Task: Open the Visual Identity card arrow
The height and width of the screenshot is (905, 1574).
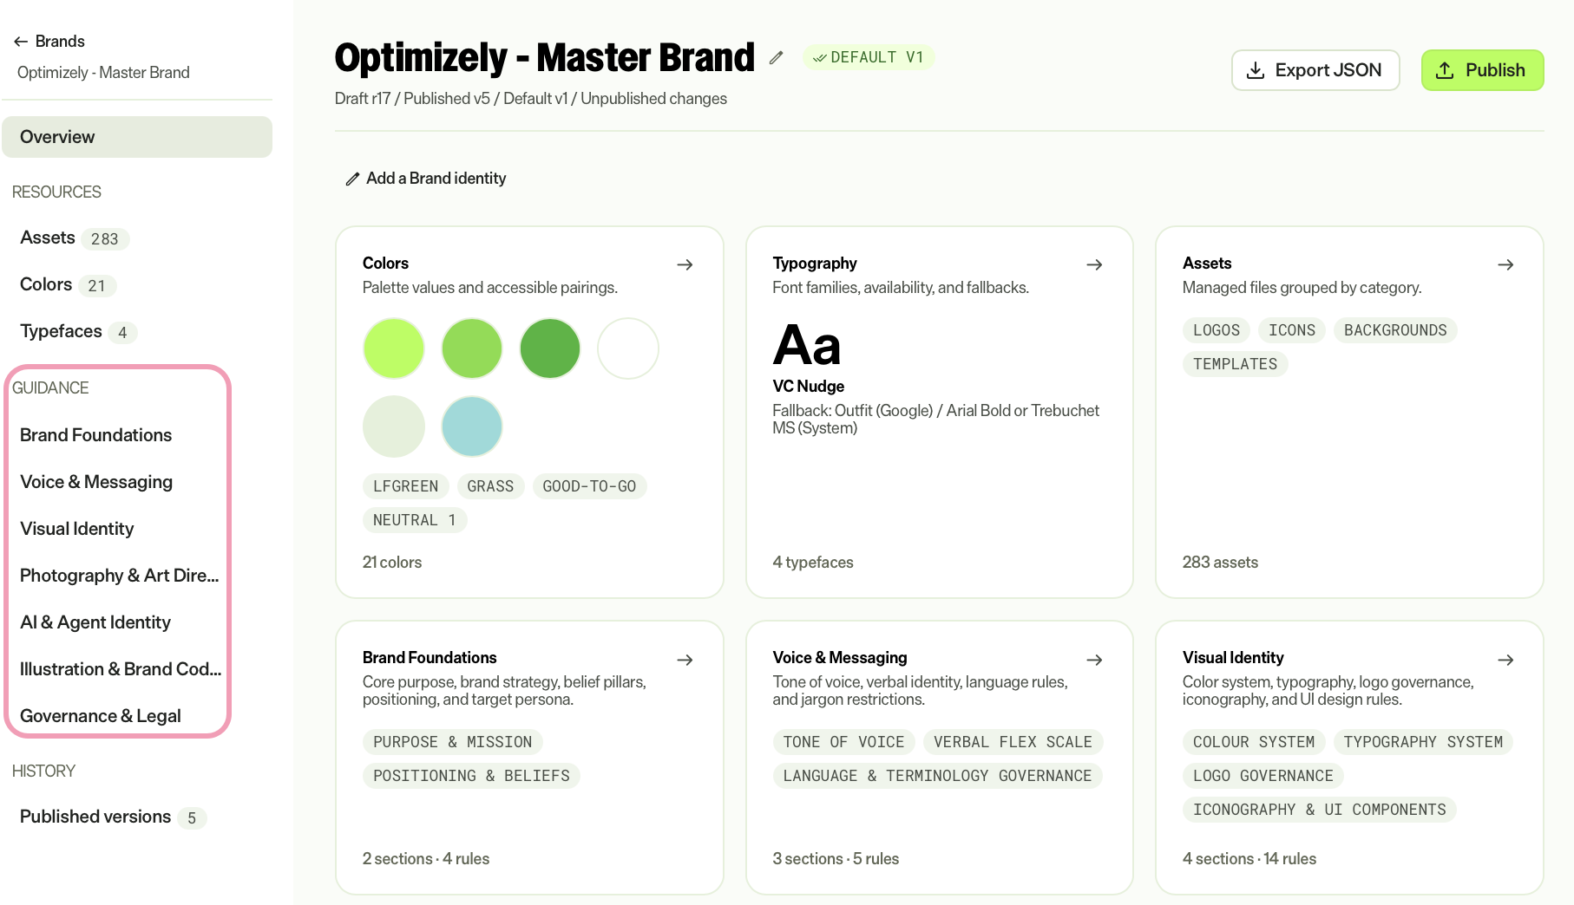Action: (1505, 660)
